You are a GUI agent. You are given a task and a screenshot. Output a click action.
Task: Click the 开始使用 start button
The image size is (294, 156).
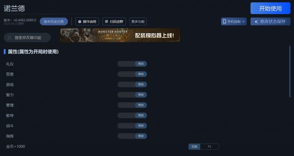click(271, 8)
